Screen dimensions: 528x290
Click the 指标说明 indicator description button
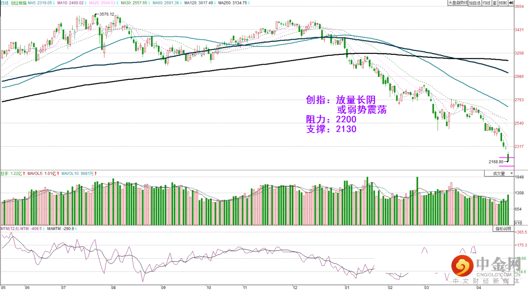coord(504,229)
